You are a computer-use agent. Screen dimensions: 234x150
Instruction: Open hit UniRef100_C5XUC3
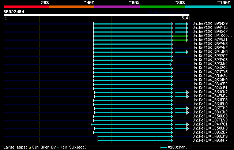click(x=210, y=116)
